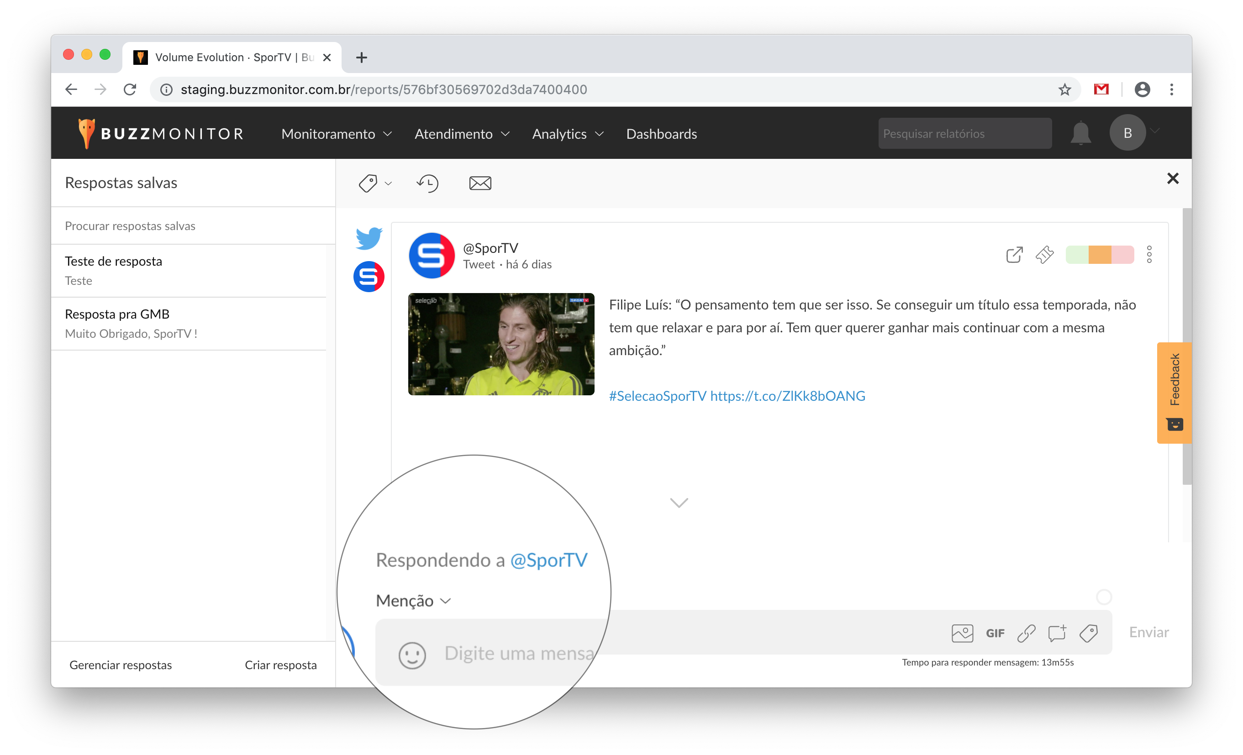Open the emoji picker smiley
Viewport: 1243px width, 755px height.
412,655
